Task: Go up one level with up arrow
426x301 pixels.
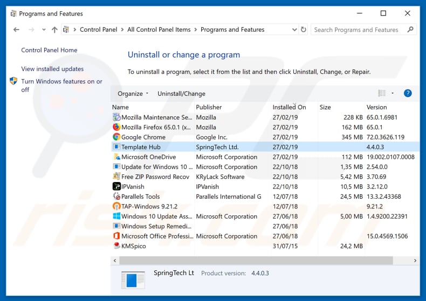Action: pos(54,30)
